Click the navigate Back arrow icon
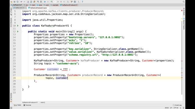This screenshot has width=195, height=109. click(x=45, y=2)
